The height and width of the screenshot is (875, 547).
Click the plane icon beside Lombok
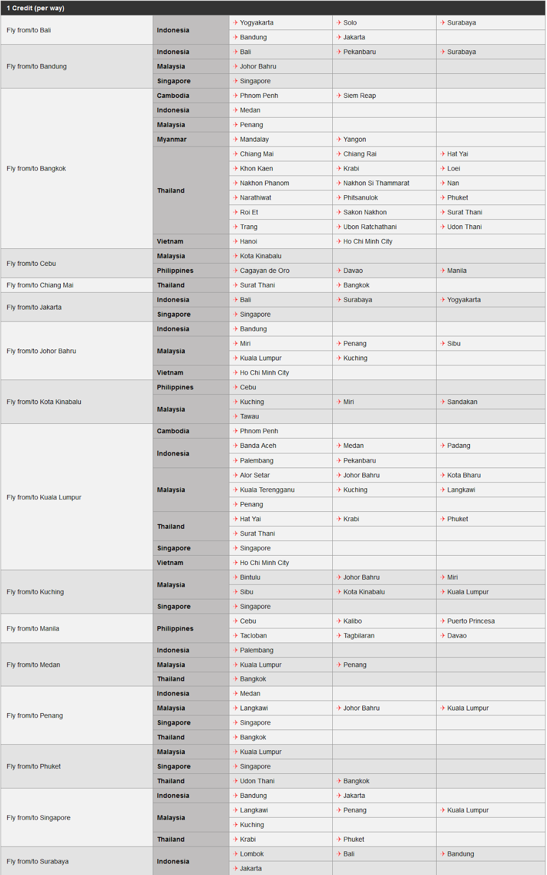click(x=236, y=854)
